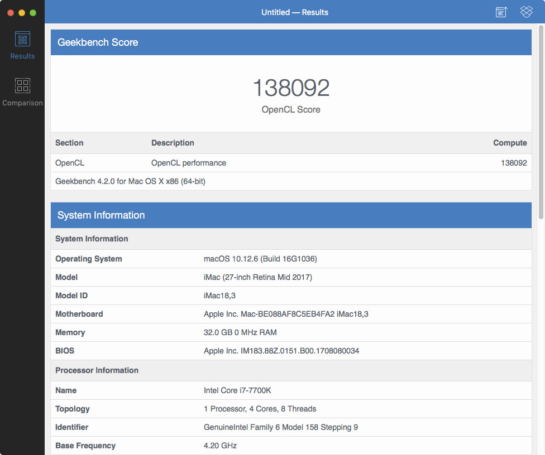Image resolution: width=545 pixels, height=455 pixels.
Task: Open the Results view icon in sidebar
Action: coord(22,39)
